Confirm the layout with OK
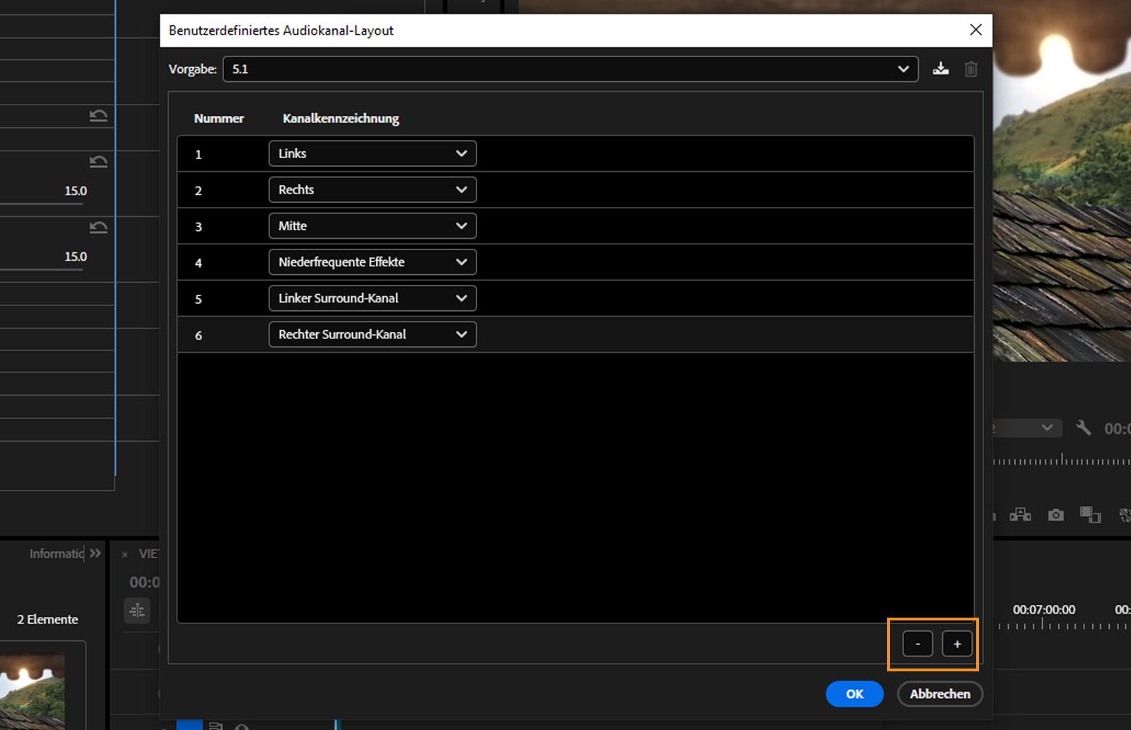Image resolution: width=1131 pixels, height=730 pixels. click(x=855, y=694)
